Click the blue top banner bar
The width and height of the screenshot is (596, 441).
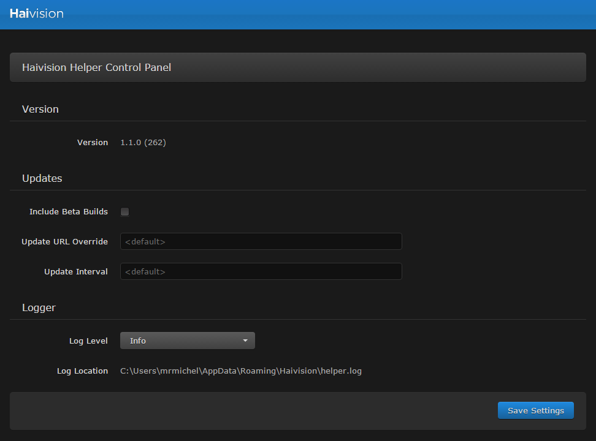click(x=298, y=13)
